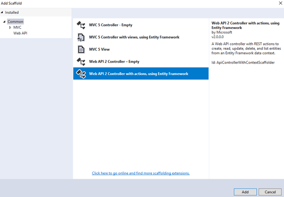
Task: Click the Installed header label
Action: pos(12,12)
